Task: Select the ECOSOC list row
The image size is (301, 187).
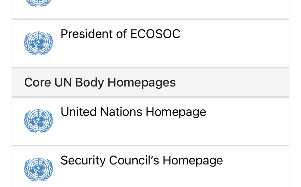Action: 150,43
